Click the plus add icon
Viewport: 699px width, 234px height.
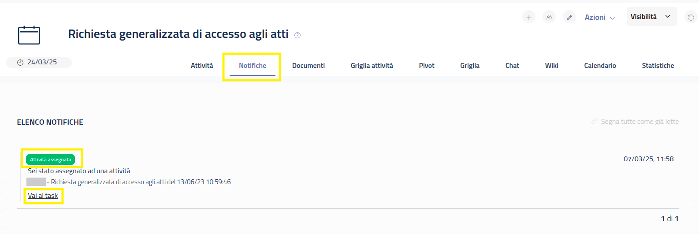[529, 17]
